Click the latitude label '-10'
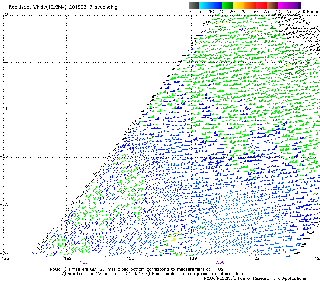320x281 pixels. click(4, 14)
